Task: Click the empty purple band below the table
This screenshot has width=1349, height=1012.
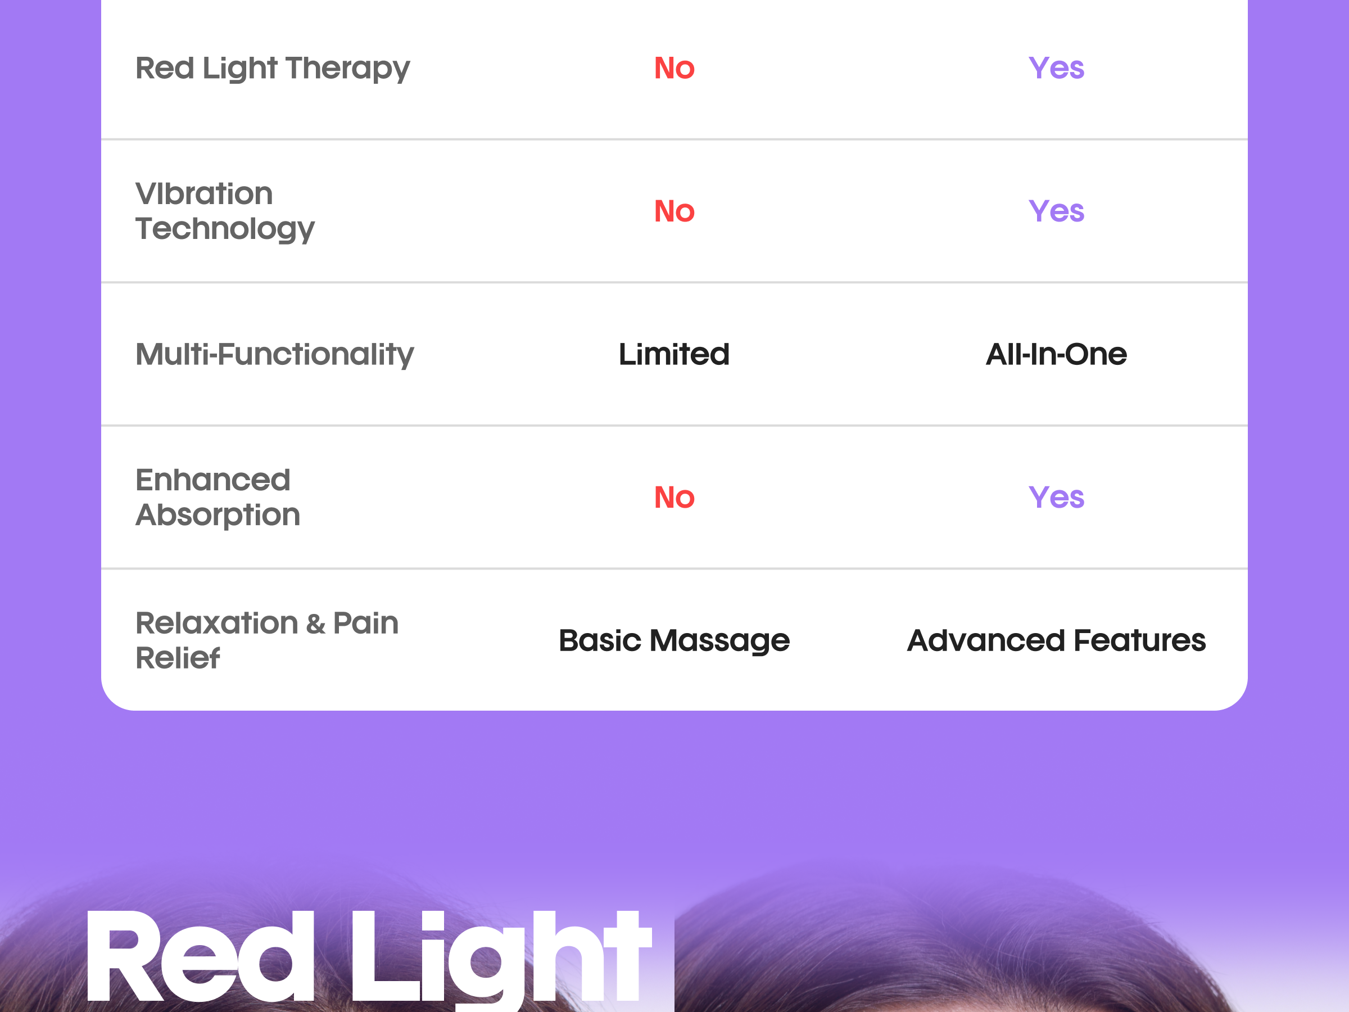Action: tap(674, 787)
